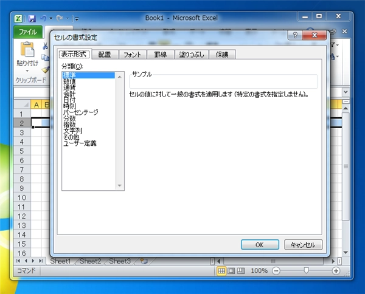Select row 1 header
Screen dimensions: 365x294
click(22, 114)
